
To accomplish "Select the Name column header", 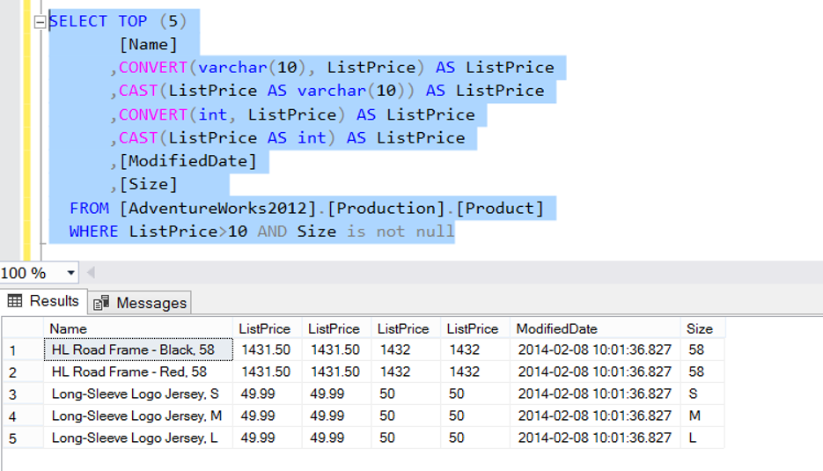I will coord(138,328).
